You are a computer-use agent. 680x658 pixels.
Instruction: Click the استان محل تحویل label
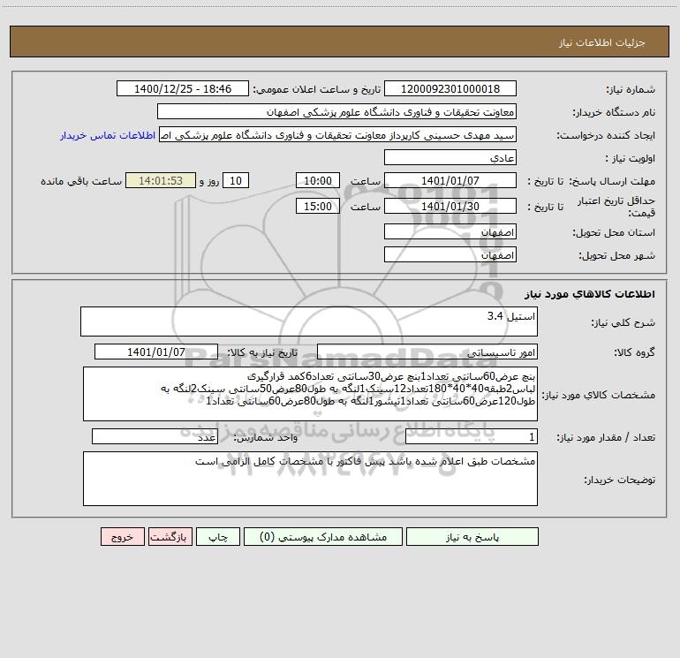[614, 232]
